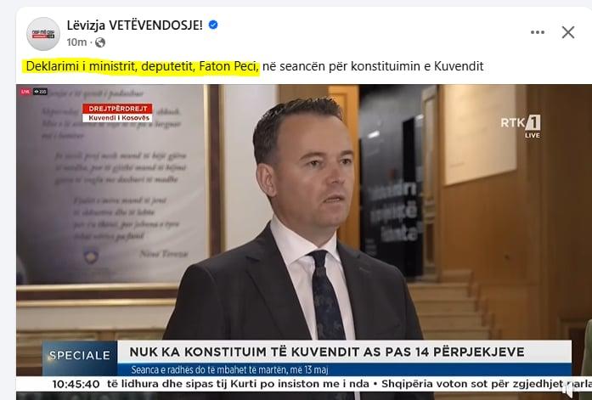Viewport: 592px width, 400px height.
Task: Click the SPECIALE banner tag
Action: [80, 355]
